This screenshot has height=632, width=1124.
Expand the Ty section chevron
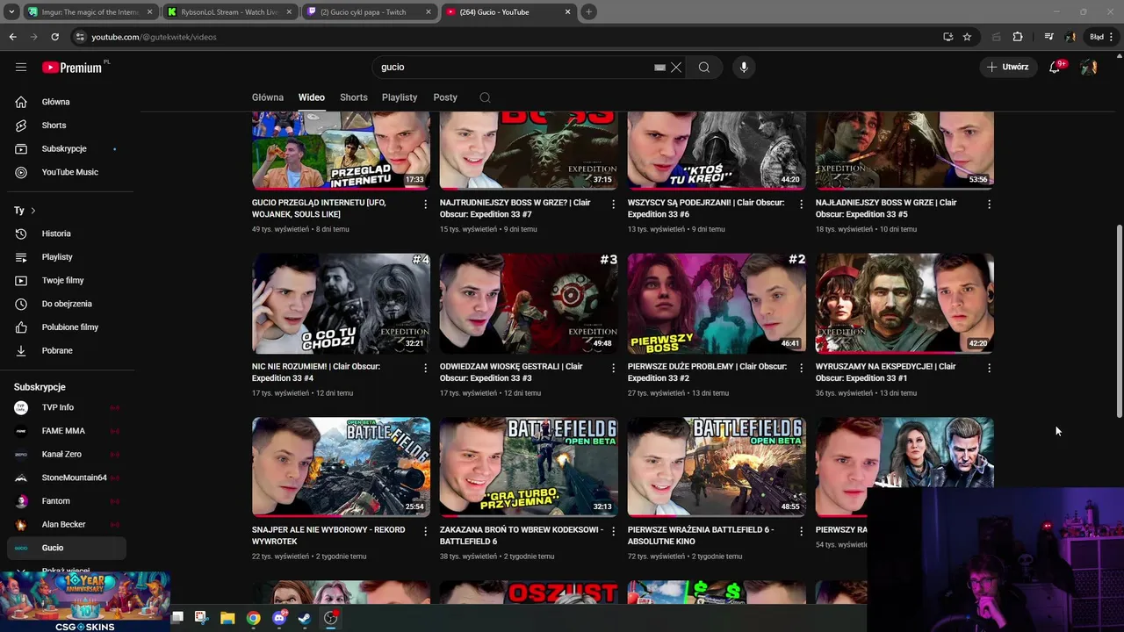pos(33,211)
